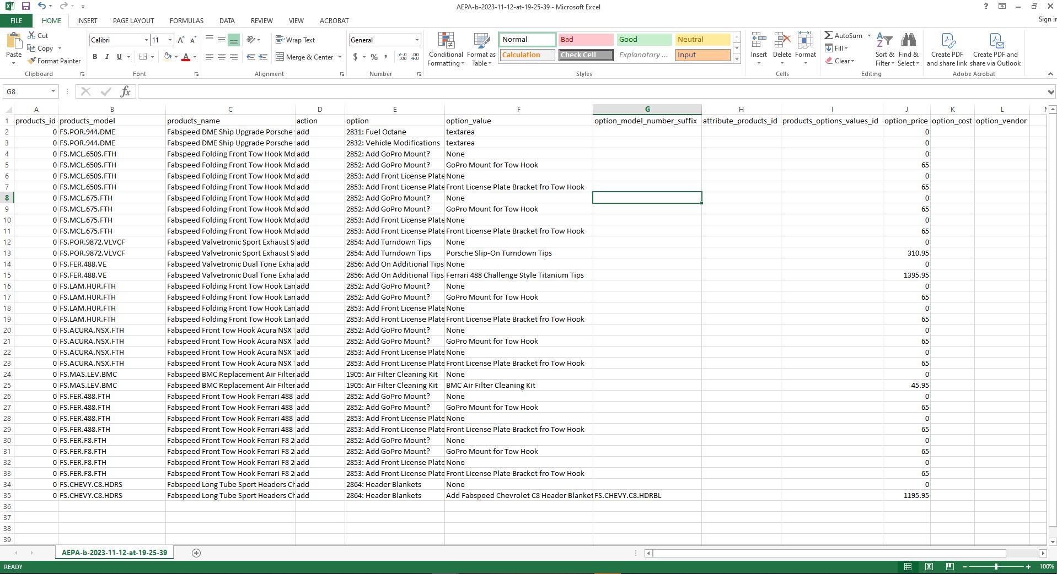Screen dimensions: 1057x574
Task: Switch to the FORMULAS tab
Action: (x=186, y=20)
